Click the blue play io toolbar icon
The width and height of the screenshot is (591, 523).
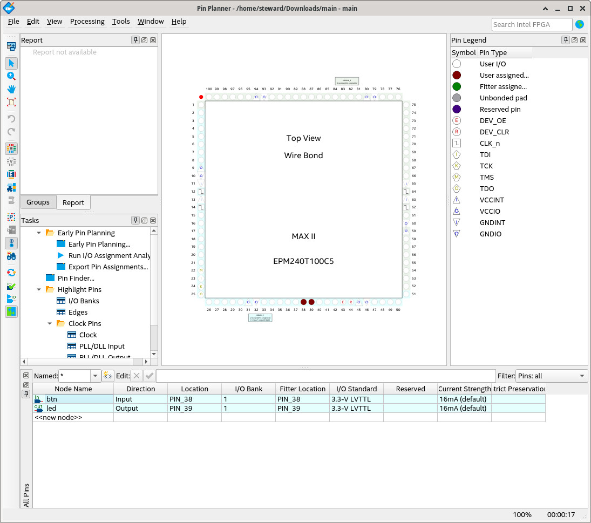[x=11, y=298]
